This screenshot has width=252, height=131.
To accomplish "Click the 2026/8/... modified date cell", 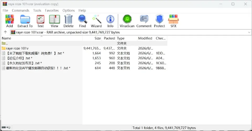I will [146, 48].
